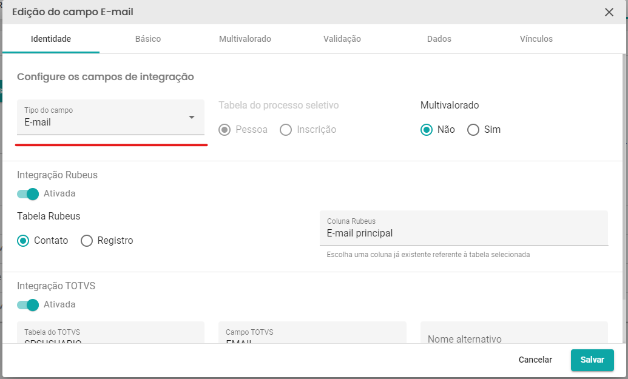Switch to the Dados tab

point(439,39)
